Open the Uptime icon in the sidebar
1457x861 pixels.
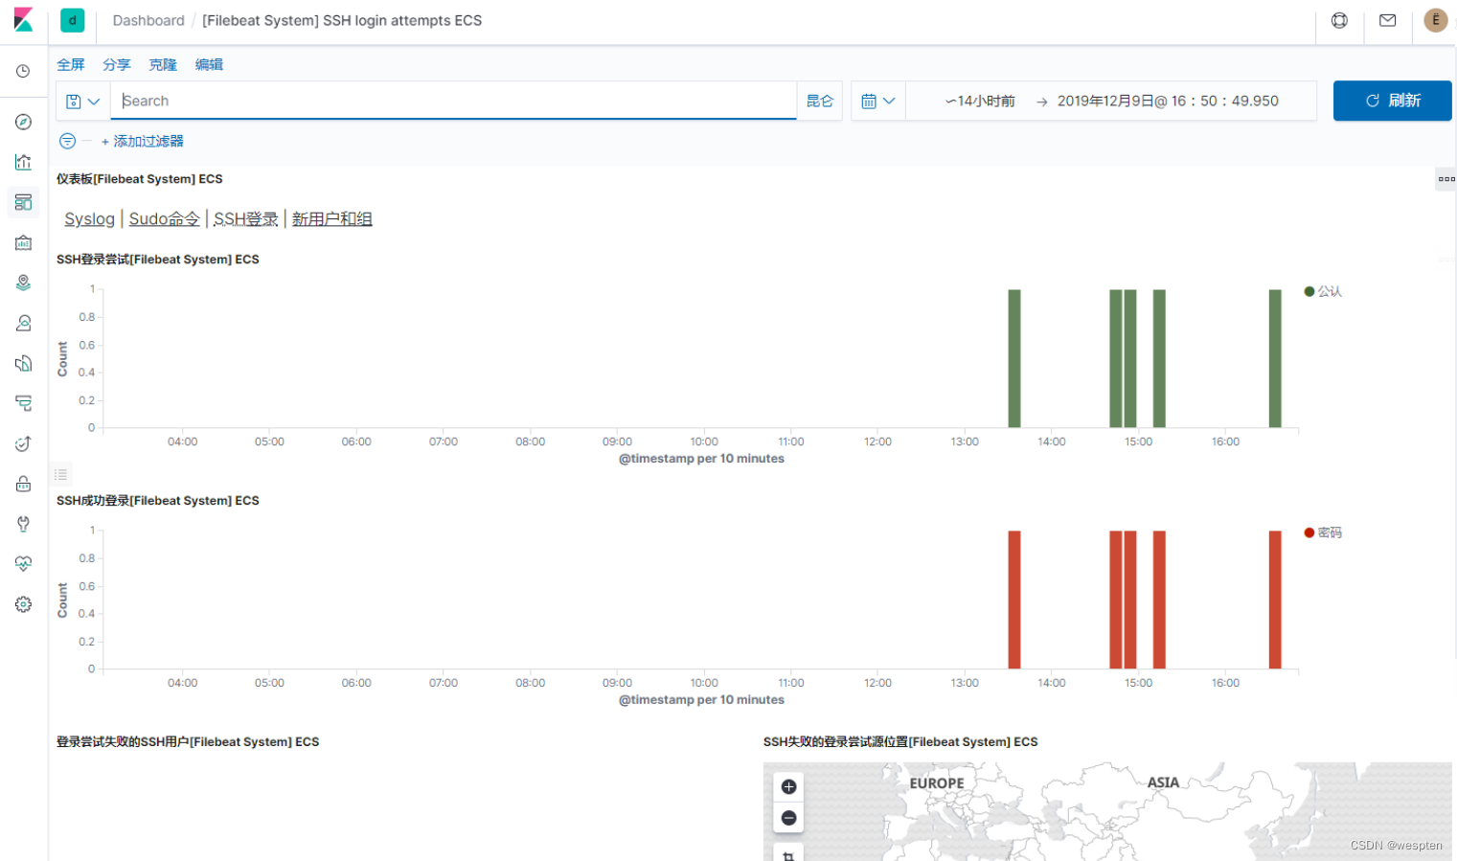pyautogui.click(x=23, y=443)
